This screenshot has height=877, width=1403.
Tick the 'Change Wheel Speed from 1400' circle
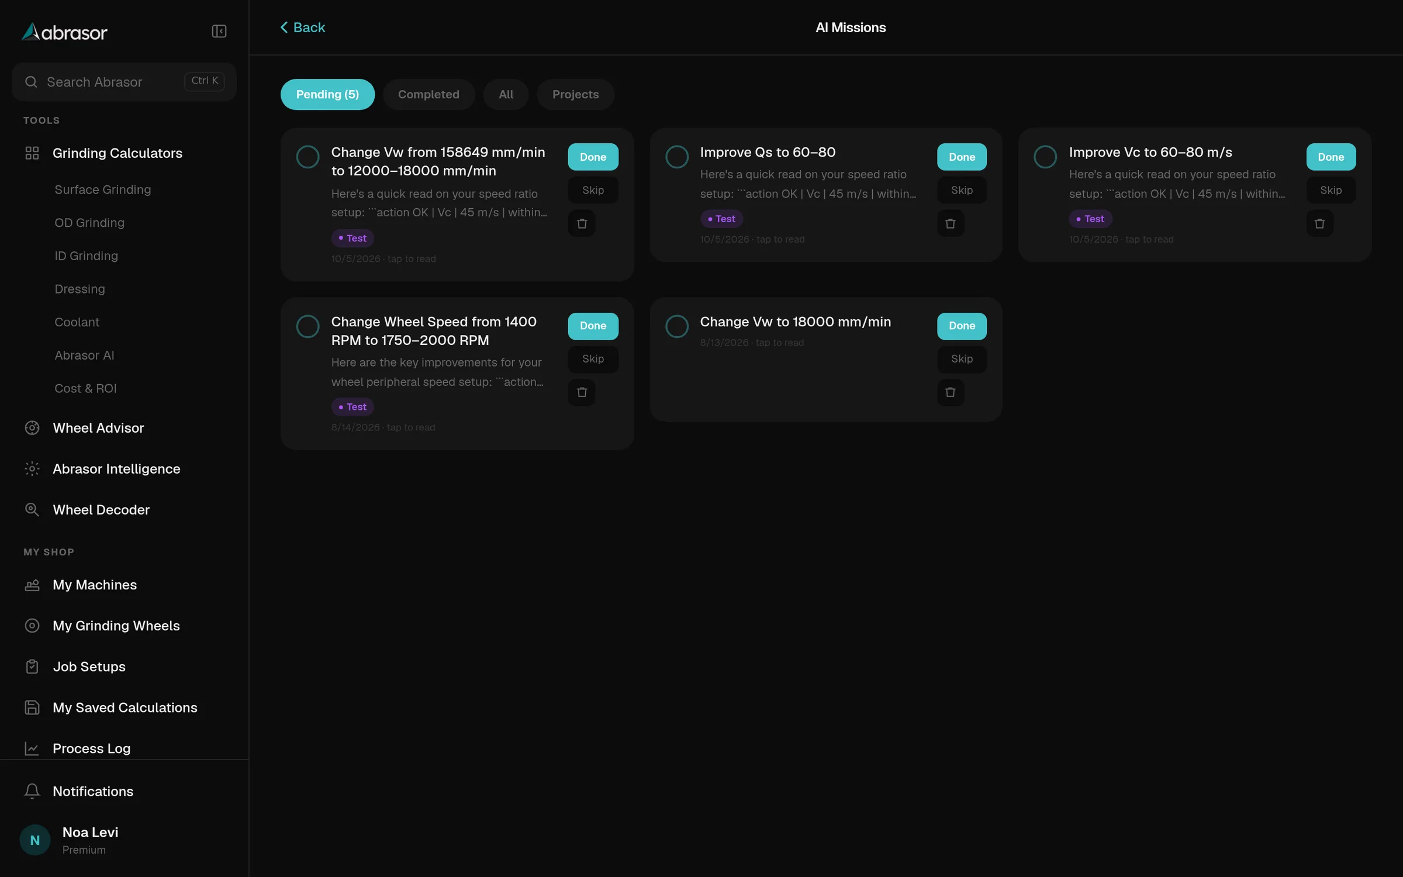[307, 326]
